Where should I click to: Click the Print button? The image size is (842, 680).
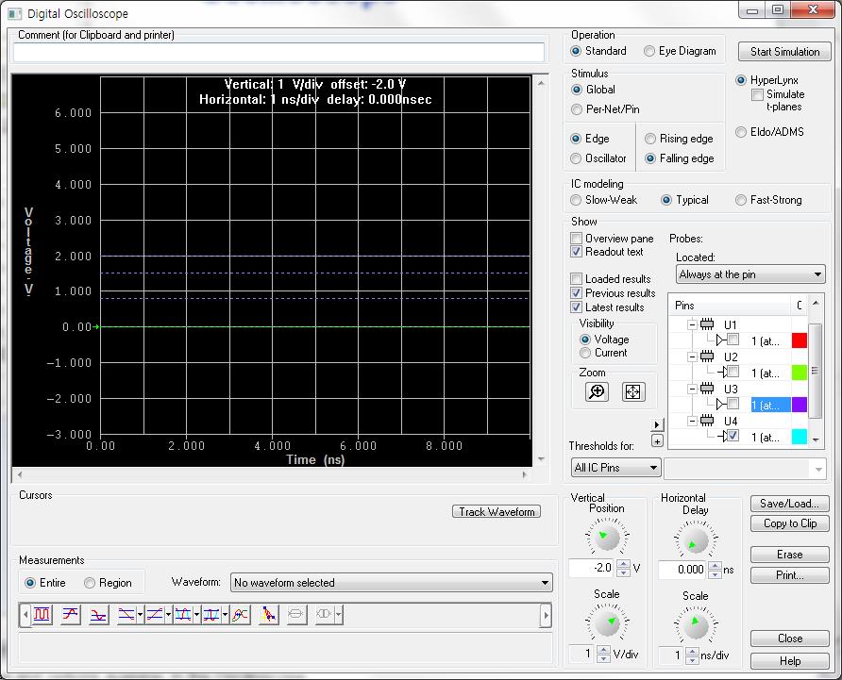pos(789,575)
